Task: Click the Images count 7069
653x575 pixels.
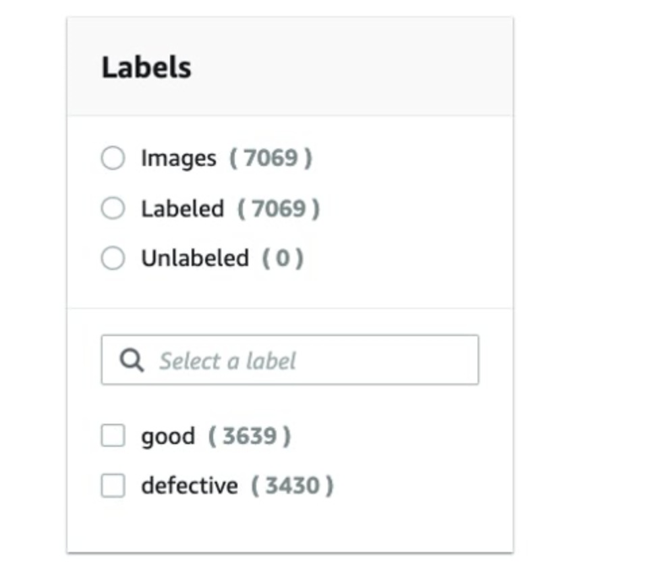Action: pos(271,158)
